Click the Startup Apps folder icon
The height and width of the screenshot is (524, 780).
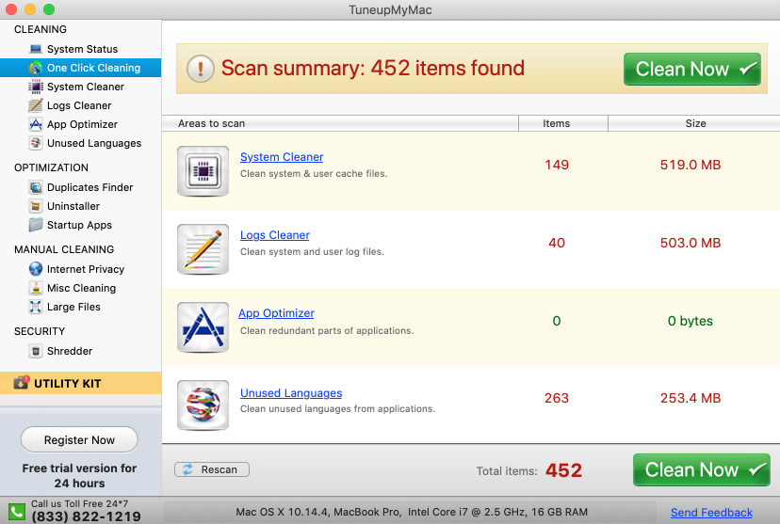35,225
